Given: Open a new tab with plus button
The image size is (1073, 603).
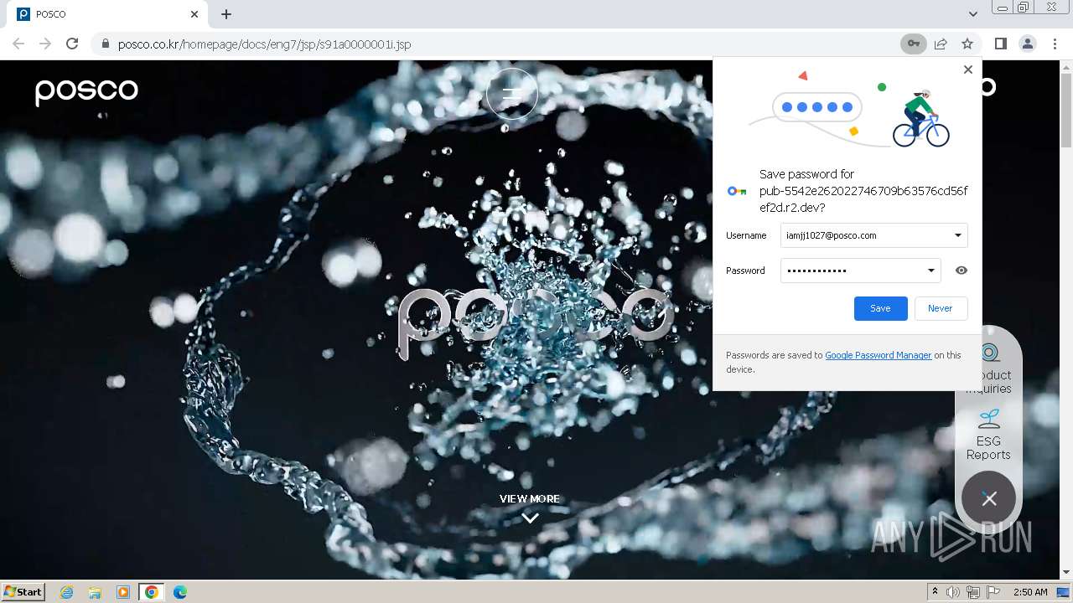Looking at the screenshot, I should pos(226,14).
